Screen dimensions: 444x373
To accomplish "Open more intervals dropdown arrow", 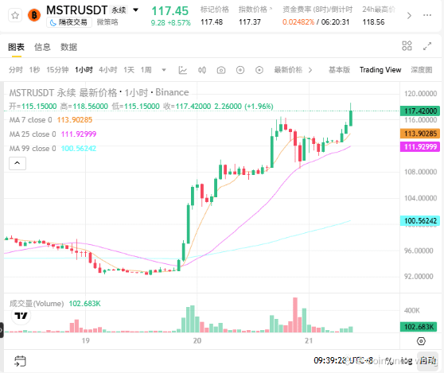I will [164, 70].
